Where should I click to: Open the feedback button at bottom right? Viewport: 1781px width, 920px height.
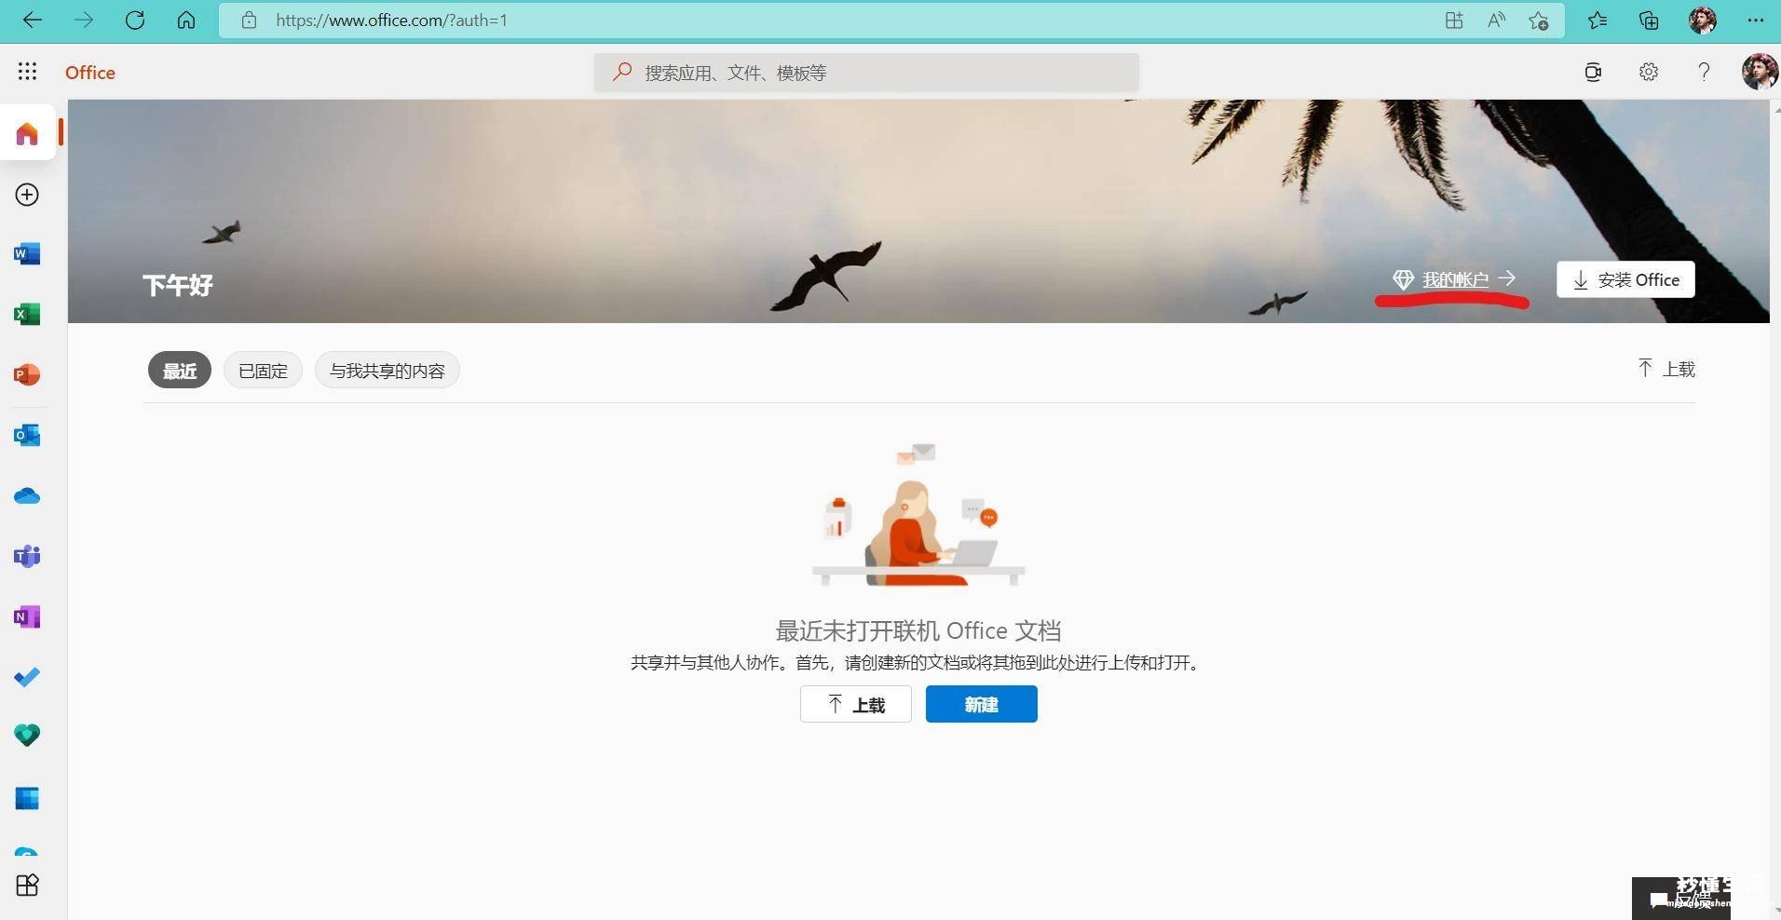click(1681, 899)
